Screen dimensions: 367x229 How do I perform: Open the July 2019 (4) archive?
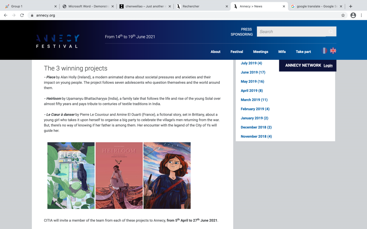pyautogui.click(x=251, y=63)
